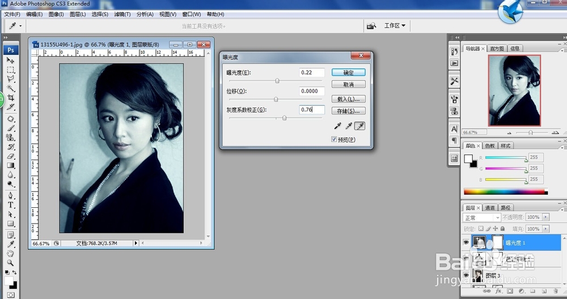The height and width of the screenshot is (299, 567).
Task: Swap foreground and background colors
Action: point(14,272)
